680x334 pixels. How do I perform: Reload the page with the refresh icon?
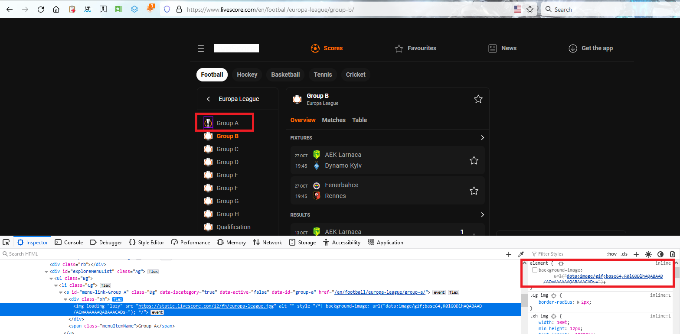tap(41, 9)
